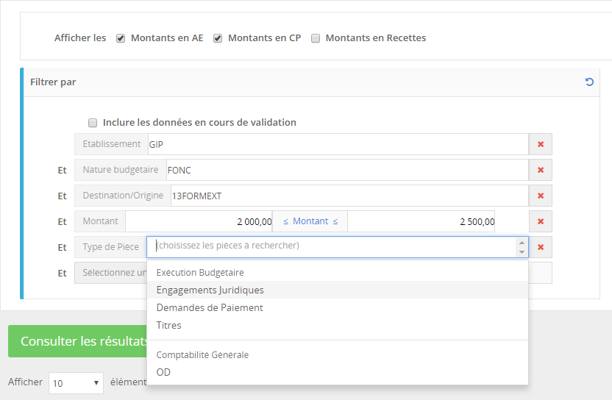
Task: Uncheck Montants en CP checkbox
Action: 218,38
